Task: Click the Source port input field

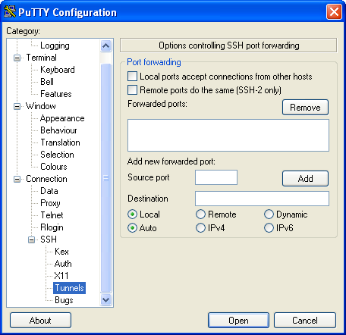Action: [216, 177]
